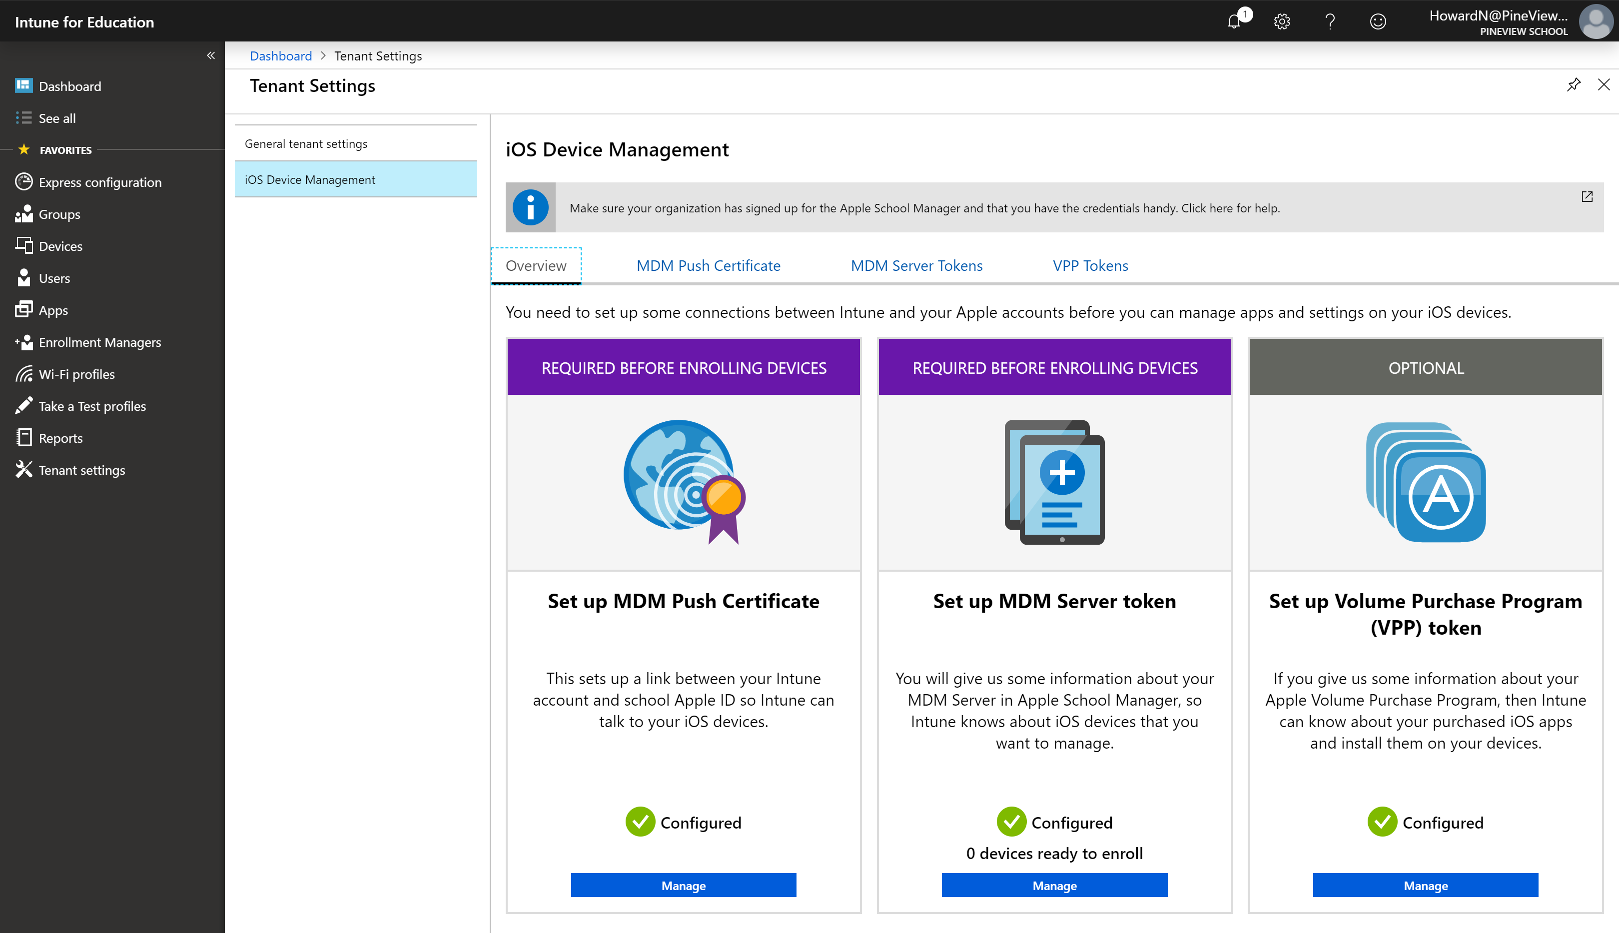Open the Users section

point(54,277)
